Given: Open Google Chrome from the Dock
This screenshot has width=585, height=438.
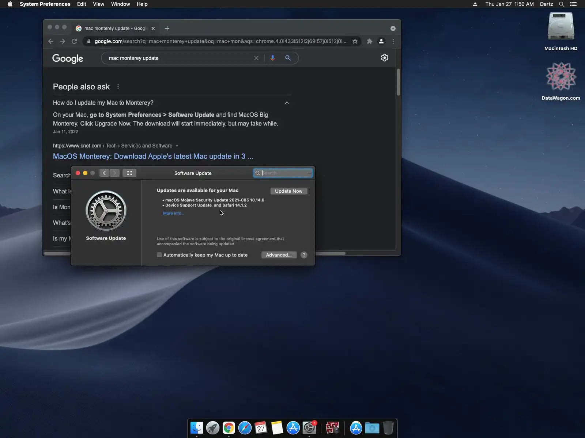Looking at the screenshot, I should tap(229, 428).
